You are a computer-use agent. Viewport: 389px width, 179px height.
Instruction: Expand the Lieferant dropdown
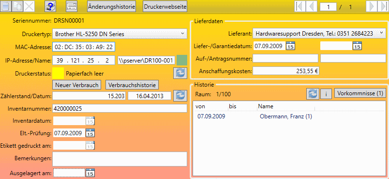point(382,33)
